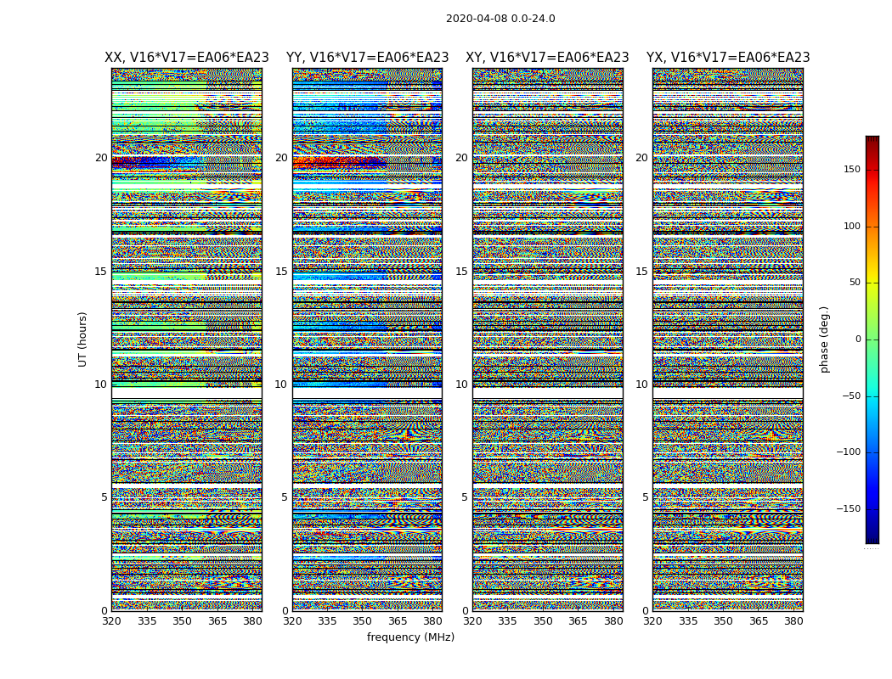The width and height of the screenshot is (892, 679).
Task: Click inside the YY phase waterfall plot
Action: click(x=368, y=339)
